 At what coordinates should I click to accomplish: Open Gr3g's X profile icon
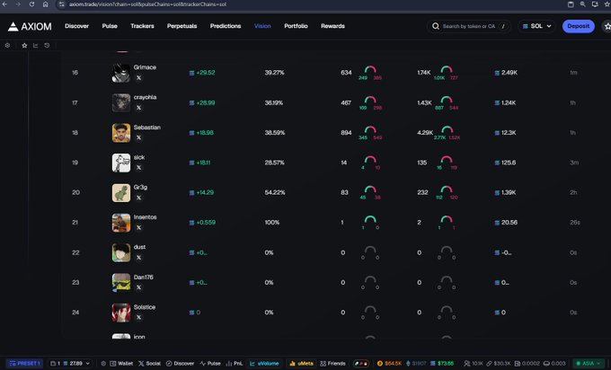pos(138,198)
